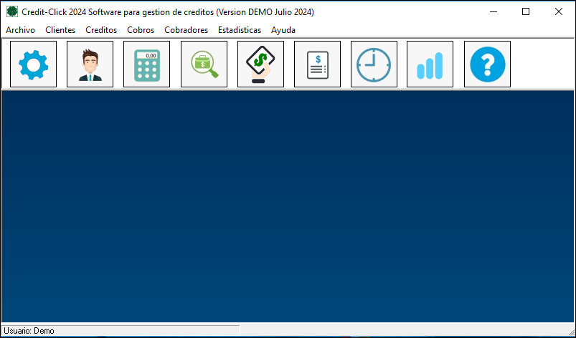576x338 pixels.
Task: Open the Cobradores menu
Action: (x=186, y=30)
